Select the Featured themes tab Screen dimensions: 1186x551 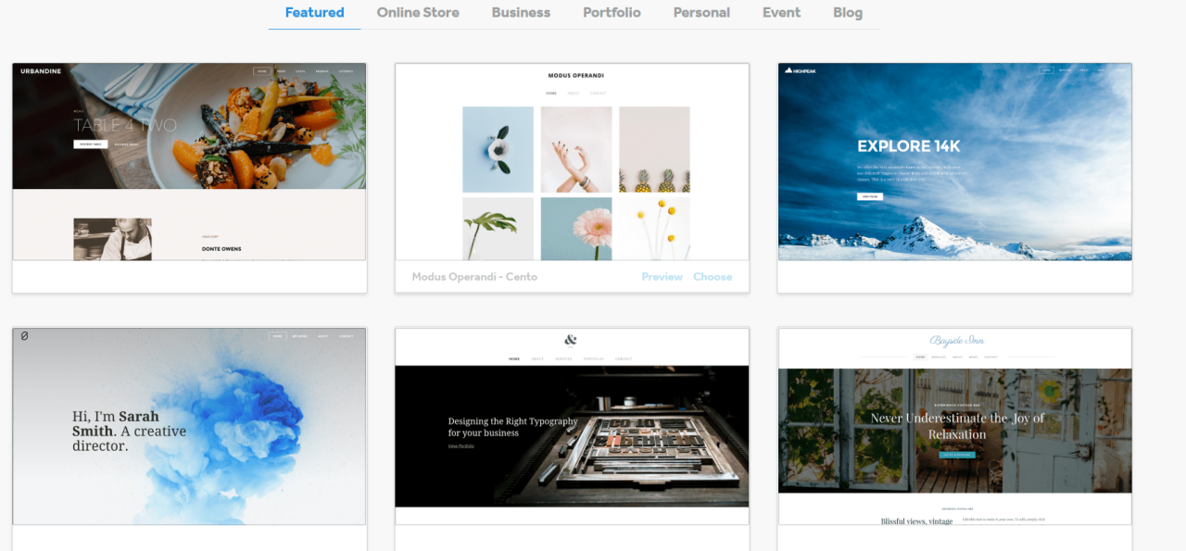click(314, 12)
